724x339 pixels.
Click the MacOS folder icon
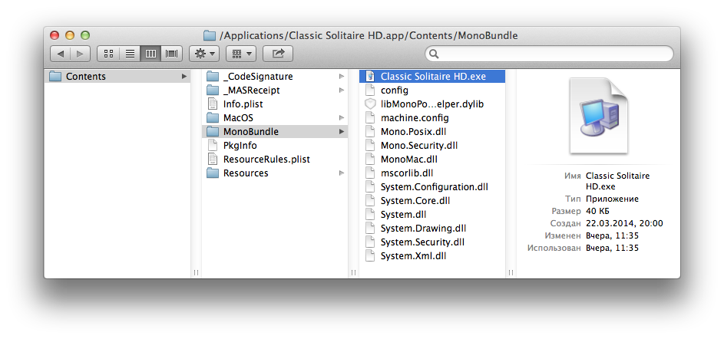(x=213, y=118)
